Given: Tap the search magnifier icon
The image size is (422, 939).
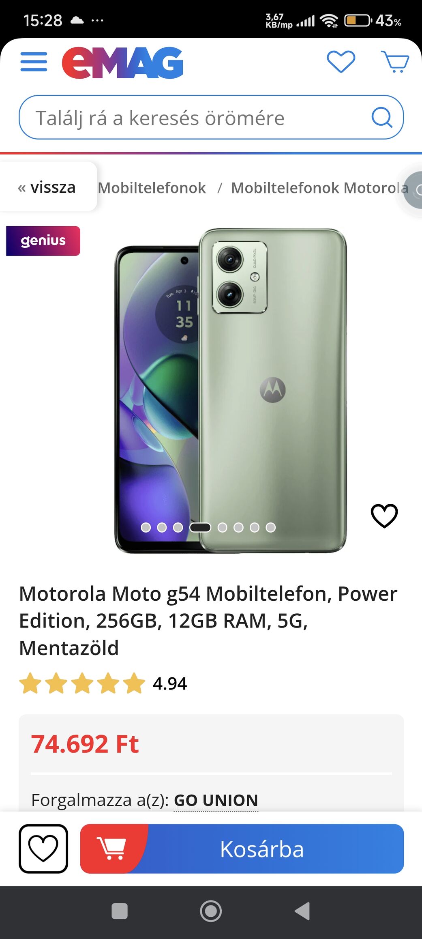Looking at the screenshot, I should 382,118.
